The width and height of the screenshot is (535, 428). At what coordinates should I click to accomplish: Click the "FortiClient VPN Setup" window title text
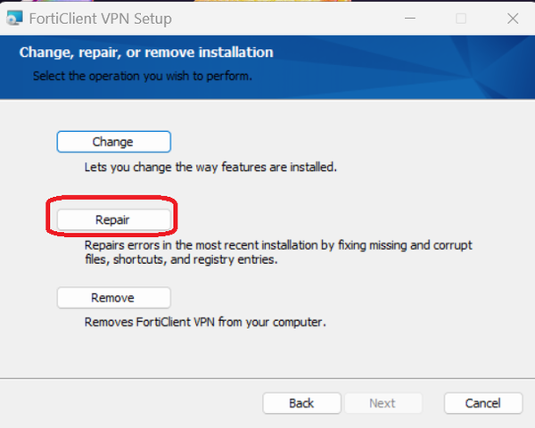coord(100,19)
